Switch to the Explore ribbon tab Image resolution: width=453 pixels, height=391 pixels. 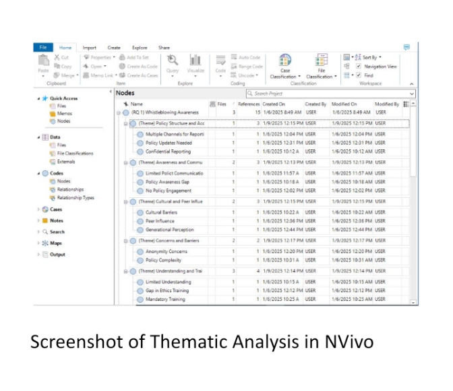coord(140,48)
